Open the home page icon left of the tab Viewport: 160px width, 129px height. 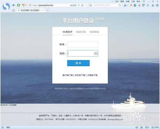(13, 10)
